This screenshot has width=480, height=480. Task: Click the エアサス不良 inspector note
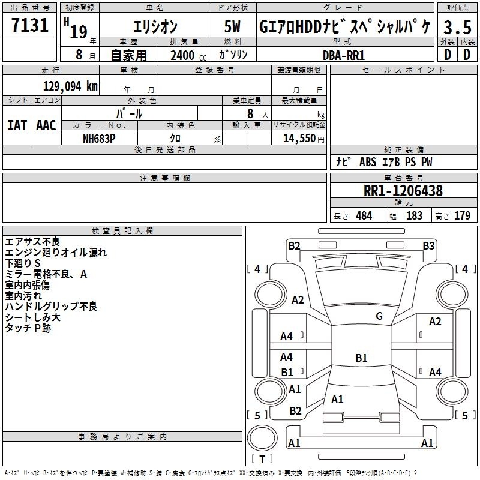[32, 242]
